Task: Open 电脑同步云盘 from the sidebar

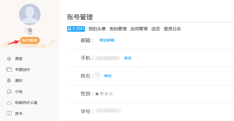Action: tap(26, 103)
